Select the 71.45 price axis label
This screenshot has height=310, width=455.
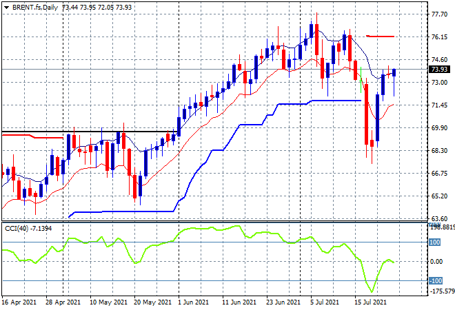click(x=439, y=105)
